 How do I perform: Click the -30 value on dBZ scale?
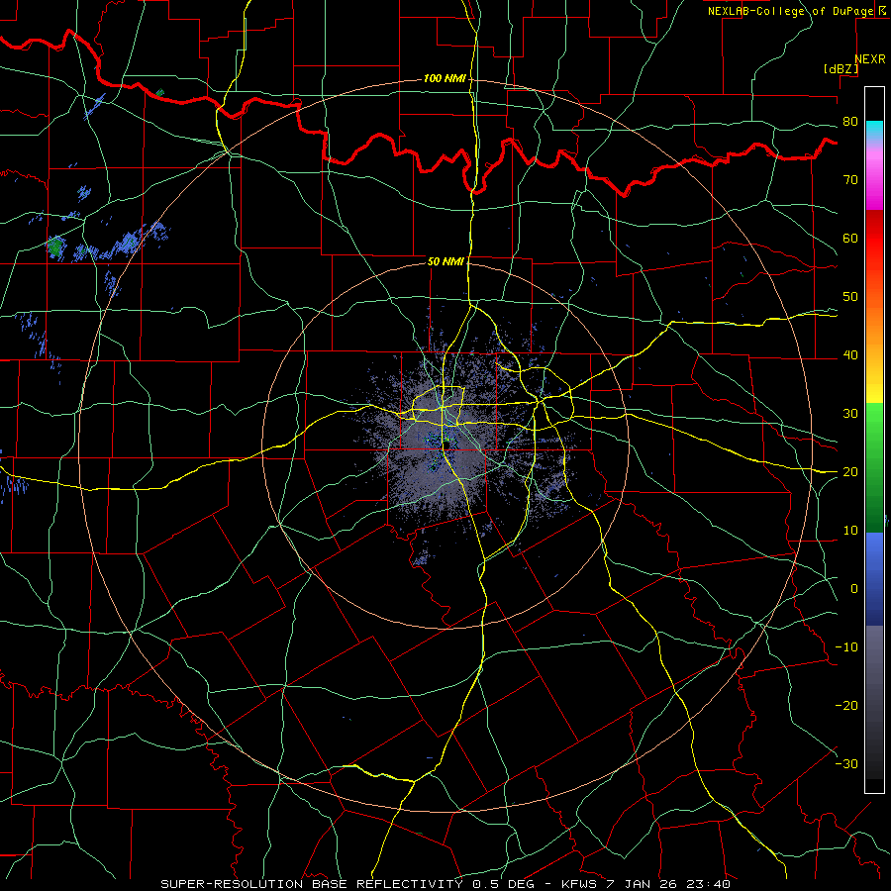(846, 763)
